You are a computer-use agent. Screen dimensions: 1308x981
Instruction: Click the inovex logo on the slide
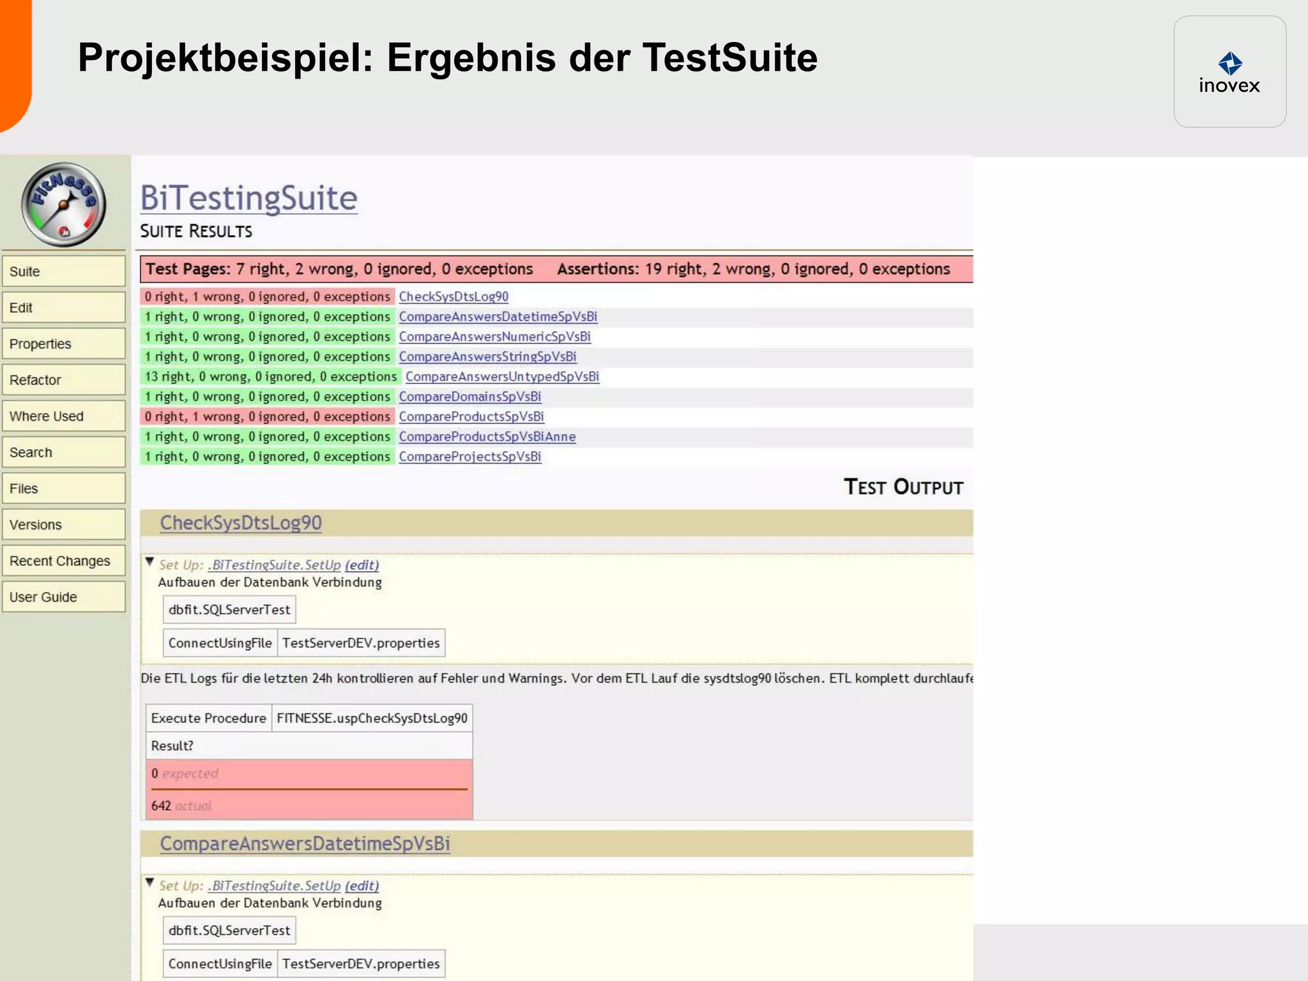[x=1229, y=72]
